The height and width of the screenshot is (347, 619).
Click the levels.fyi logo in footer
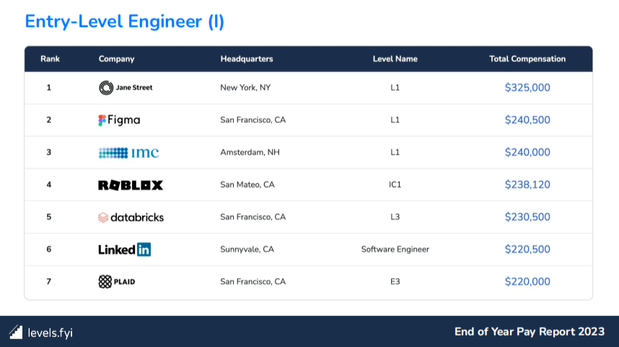click(41, 332)
